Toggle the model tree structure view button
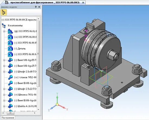149x120 pixels. pyautogui.click(x=4, y=12)
